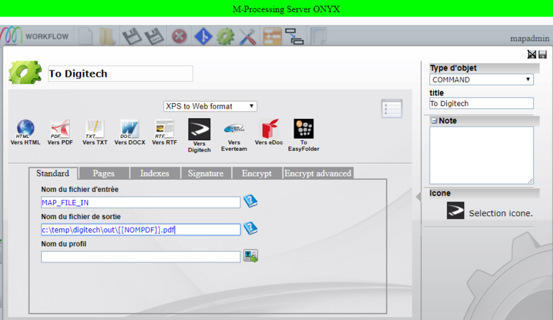
Task: Click help icon for input file name
Action: [x=250, y=201]
